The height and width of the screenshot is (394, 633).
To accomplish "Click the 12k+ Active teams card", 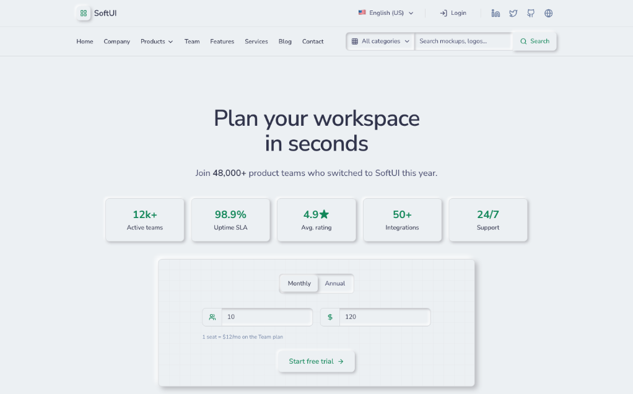I will pyautogui.click(x=145, y=220).
